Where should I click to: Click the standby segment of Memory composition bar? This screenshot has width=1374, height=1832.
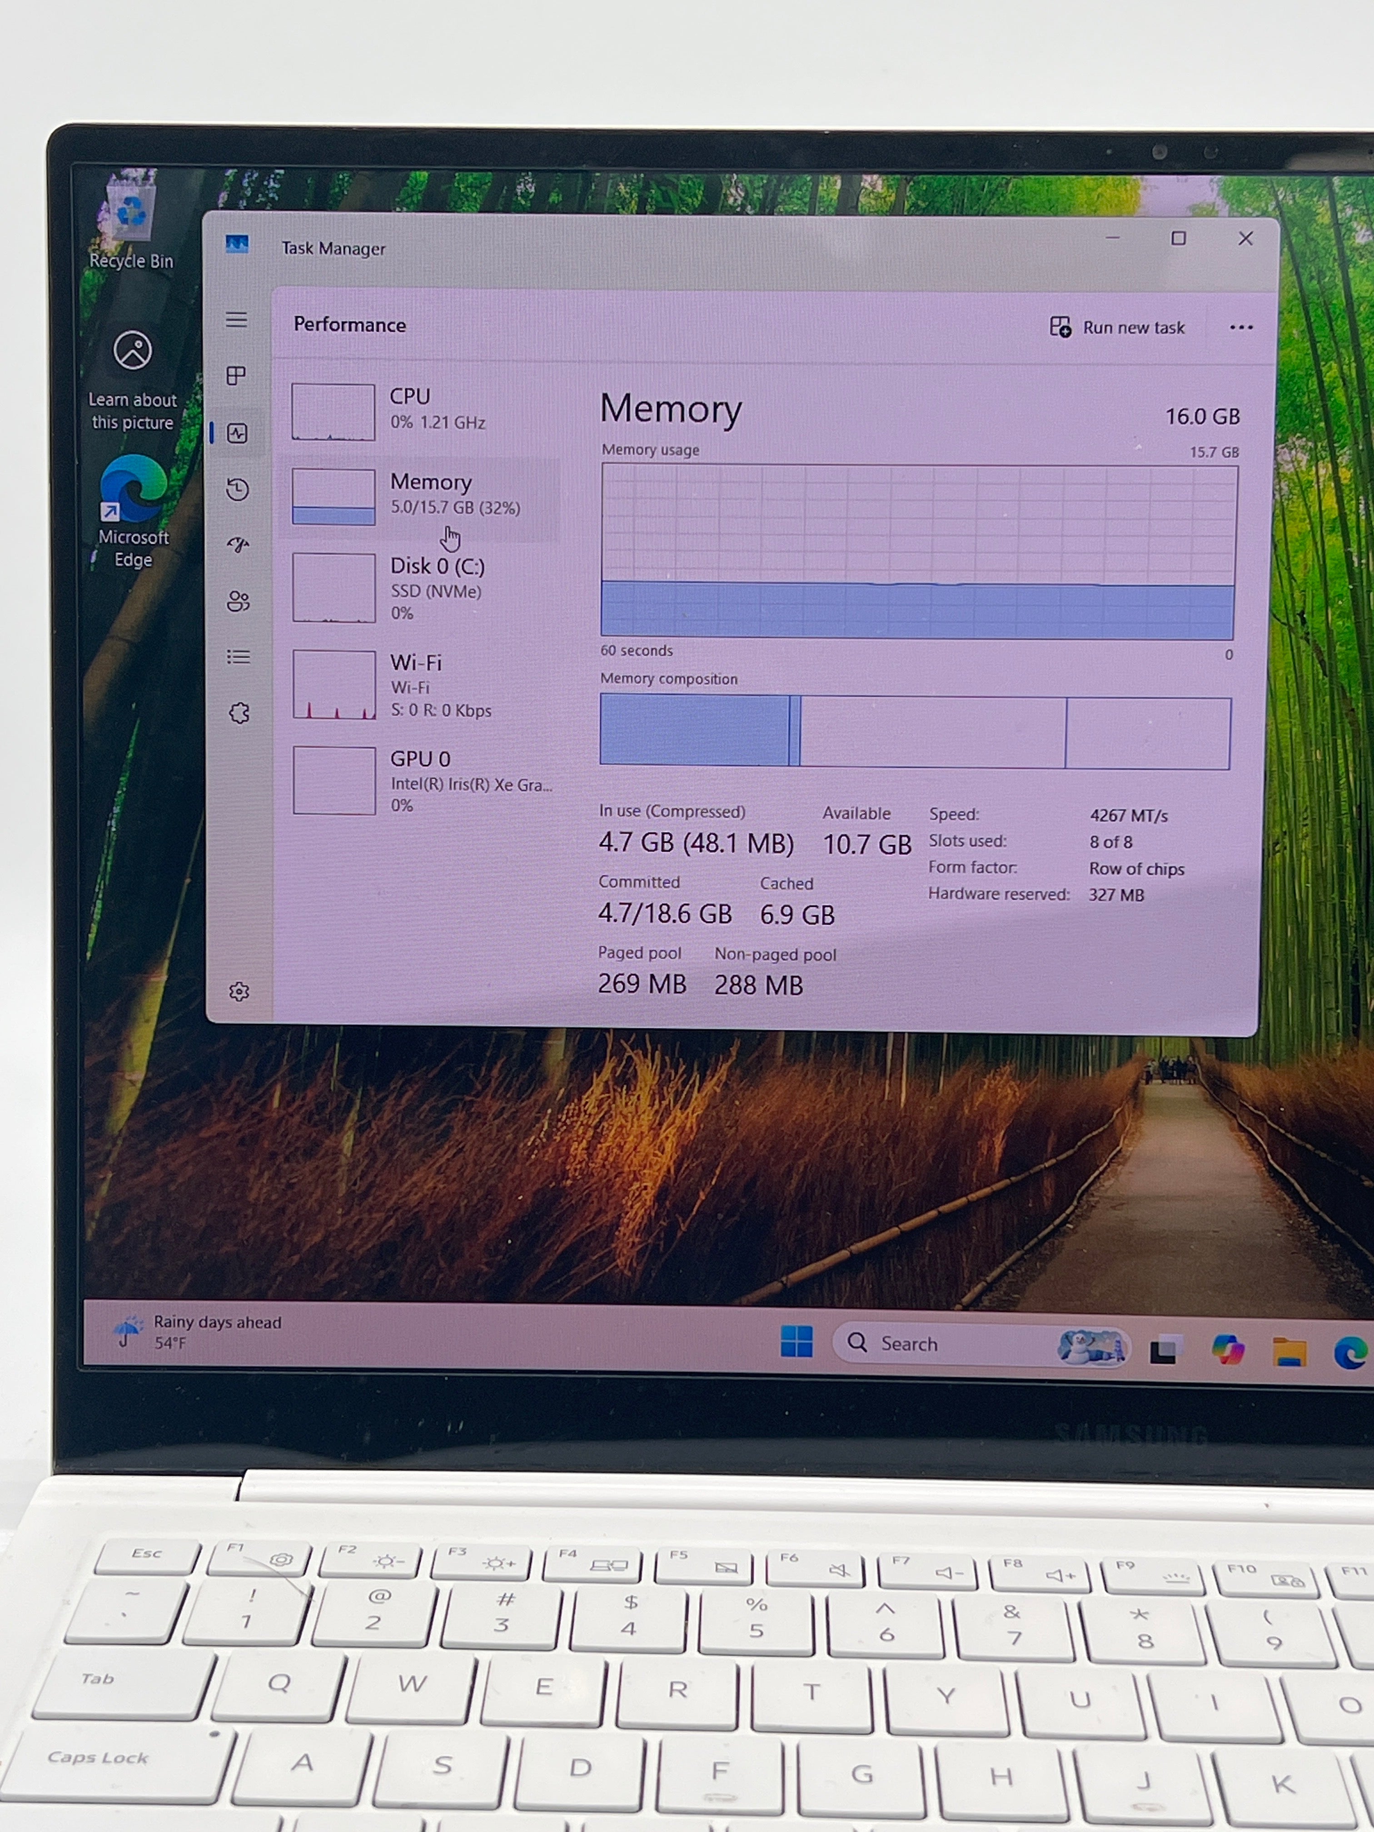coord(932,732)
